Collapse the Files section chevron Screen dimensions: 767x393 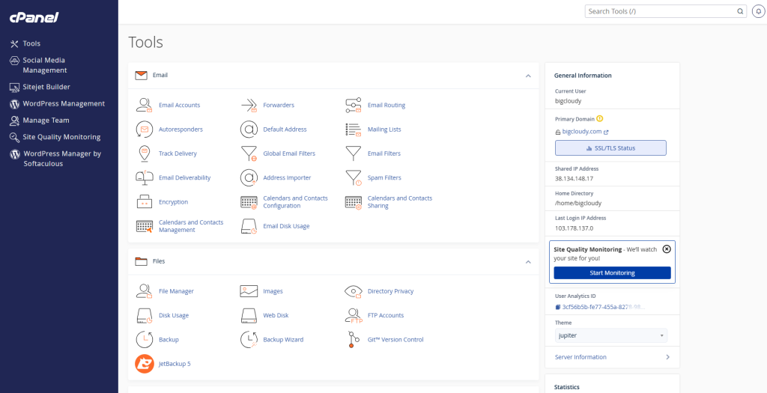click(528, 262)
